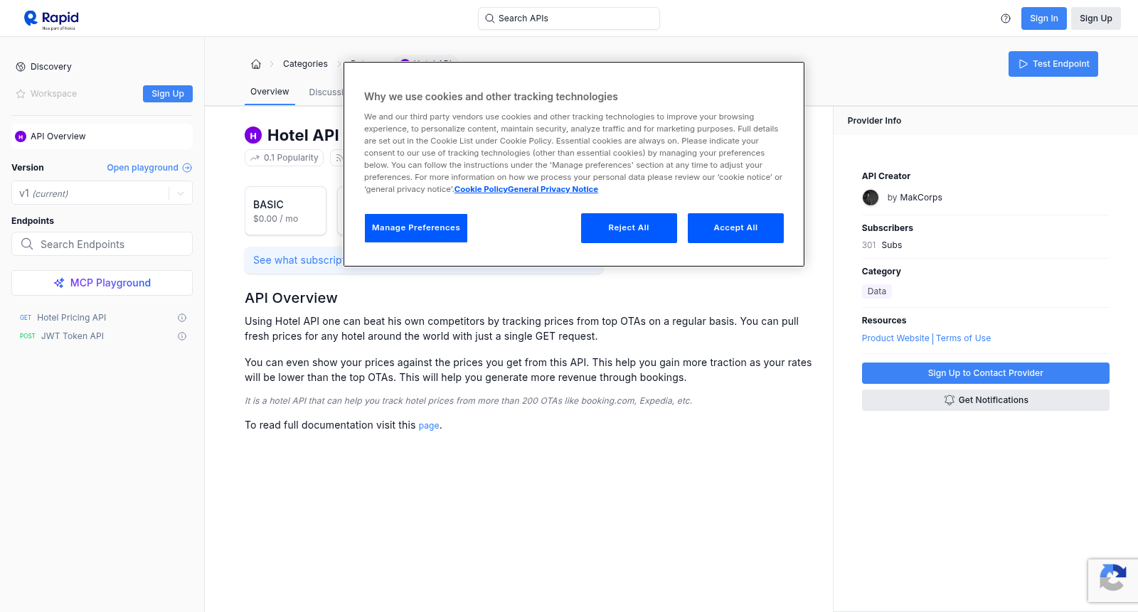Open the Hotel Pricing API endpoint
The image size is (1138, 612).
click(x=71, y=318)
